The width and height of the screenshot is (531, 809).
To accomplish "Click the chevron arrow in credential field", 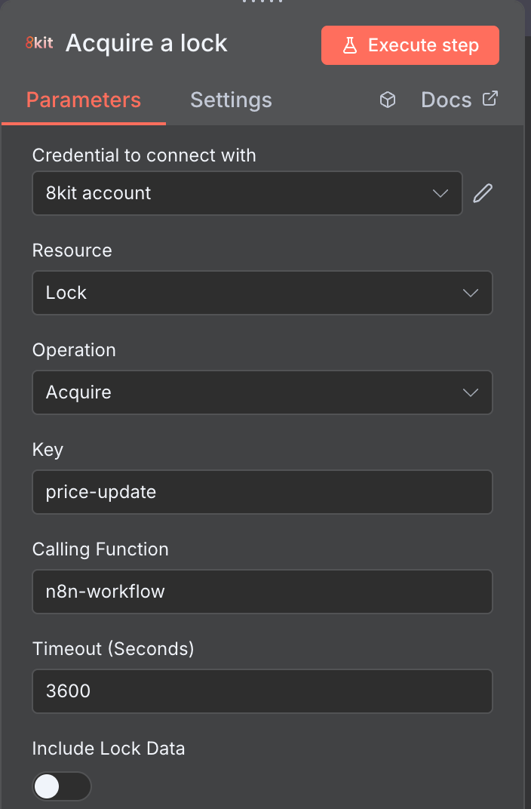I will point(440,193).
